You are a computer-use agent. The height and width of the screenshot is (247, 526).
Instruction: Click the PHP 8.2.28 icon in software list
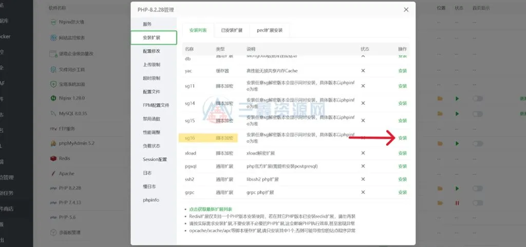point(53,188)
